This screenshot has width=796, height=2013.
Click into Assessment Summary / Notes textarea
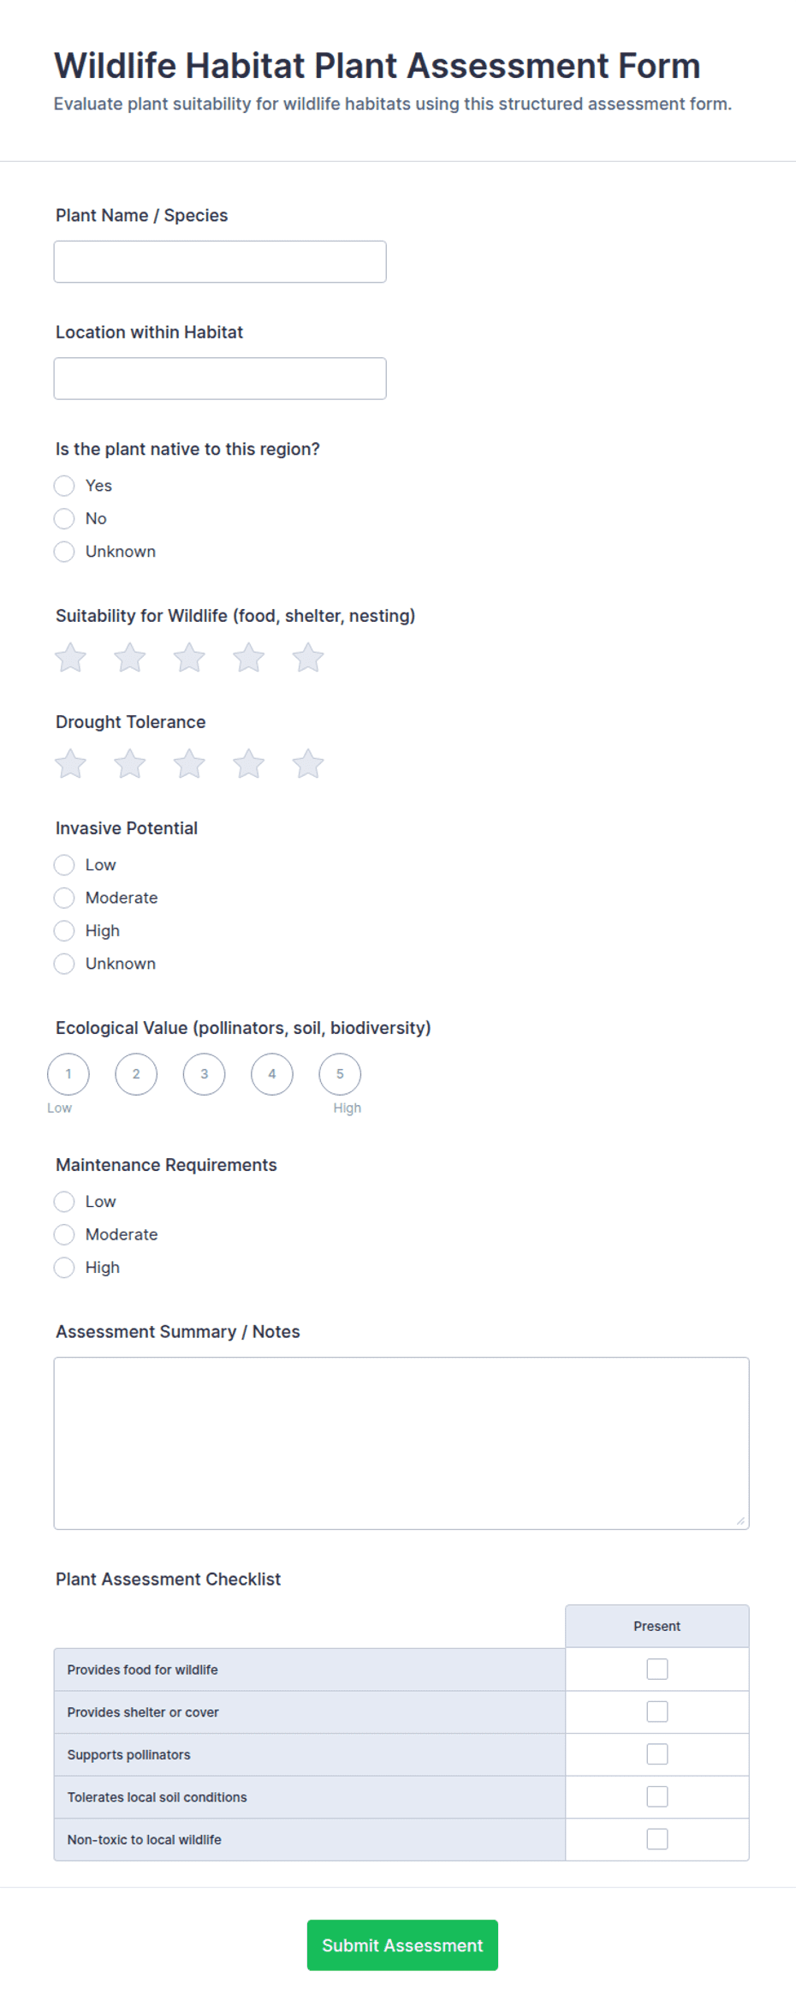tap(401, 1443)
